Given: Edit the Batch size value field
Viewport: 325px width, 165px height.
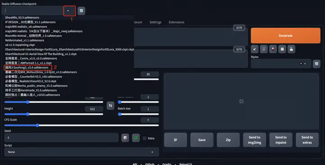Looking at the screenshot, I should pyautogui.click(x=150, y=109).
